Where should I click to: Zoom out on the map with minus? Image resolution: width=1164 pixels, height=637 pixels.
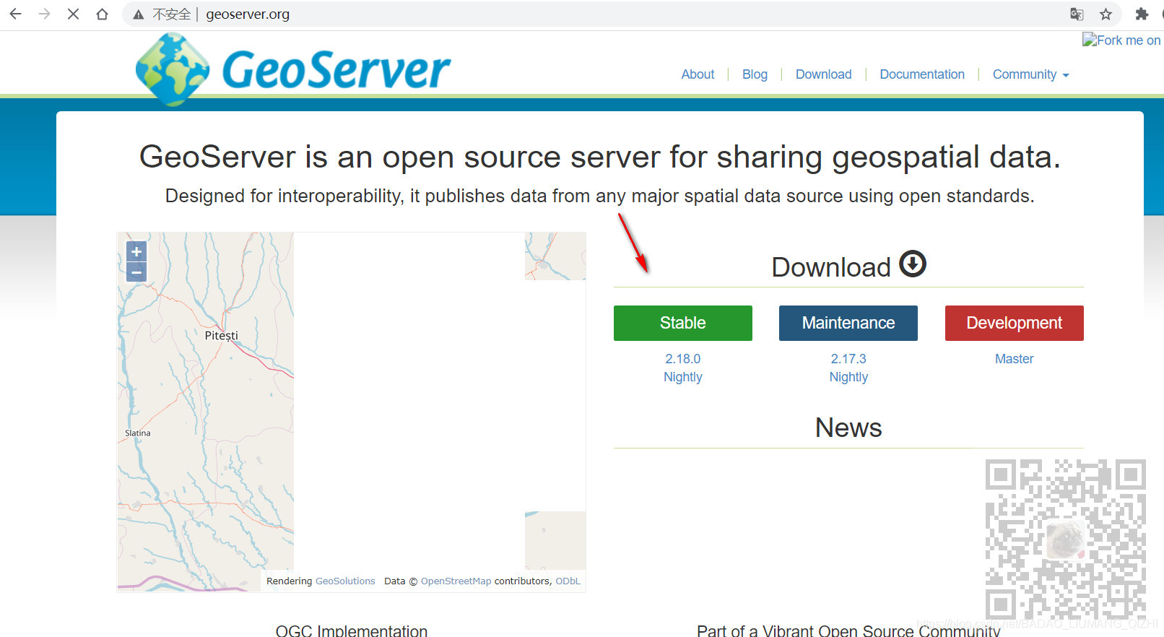pyautogui.click(x=136, y=272)
